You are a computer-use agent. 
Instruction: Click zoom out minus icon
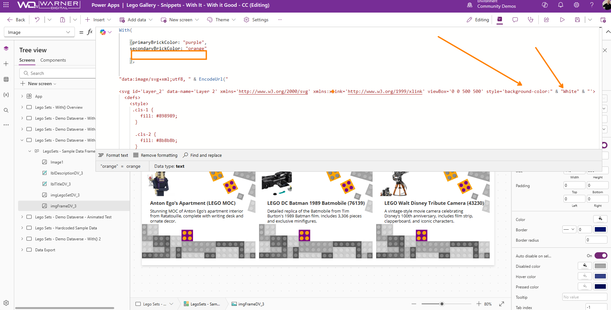pos(414,304)
